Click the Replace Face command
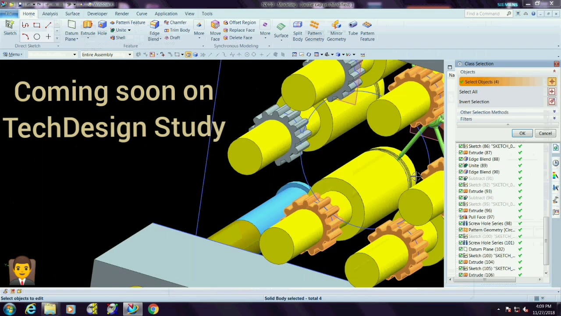Screen dimensions: 561x316 [239, 30]
